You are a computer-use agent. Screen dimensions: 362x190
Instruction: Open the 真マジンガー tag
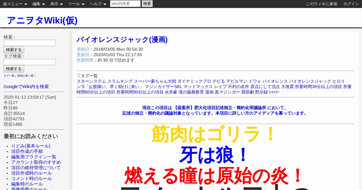[x=227, y=92]
